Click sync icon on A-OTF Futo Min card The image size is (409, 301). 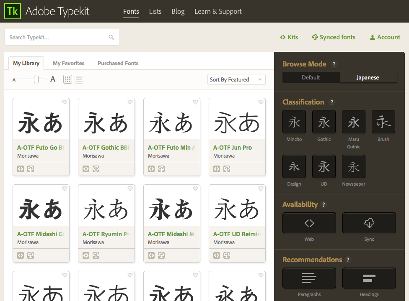(x=161, y=169)
